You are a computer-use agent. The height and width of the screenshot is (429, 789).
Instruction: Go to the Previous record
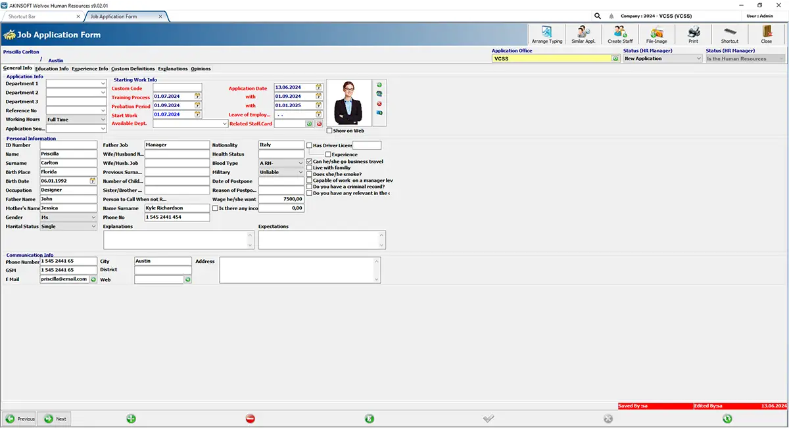point(20,418)
